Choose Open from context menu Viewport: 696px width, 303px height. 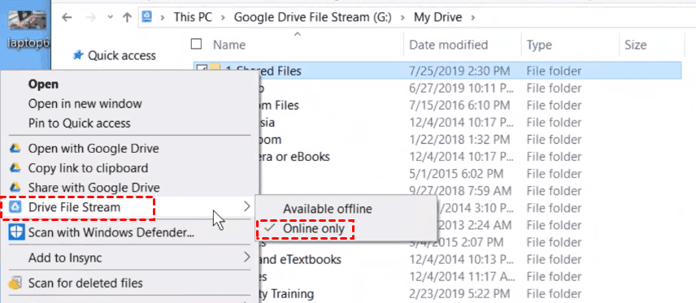click(43, 84)
